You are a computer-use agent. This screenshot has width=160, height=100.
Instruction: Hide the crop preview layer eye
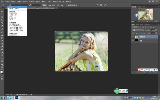tap(133, 37)
